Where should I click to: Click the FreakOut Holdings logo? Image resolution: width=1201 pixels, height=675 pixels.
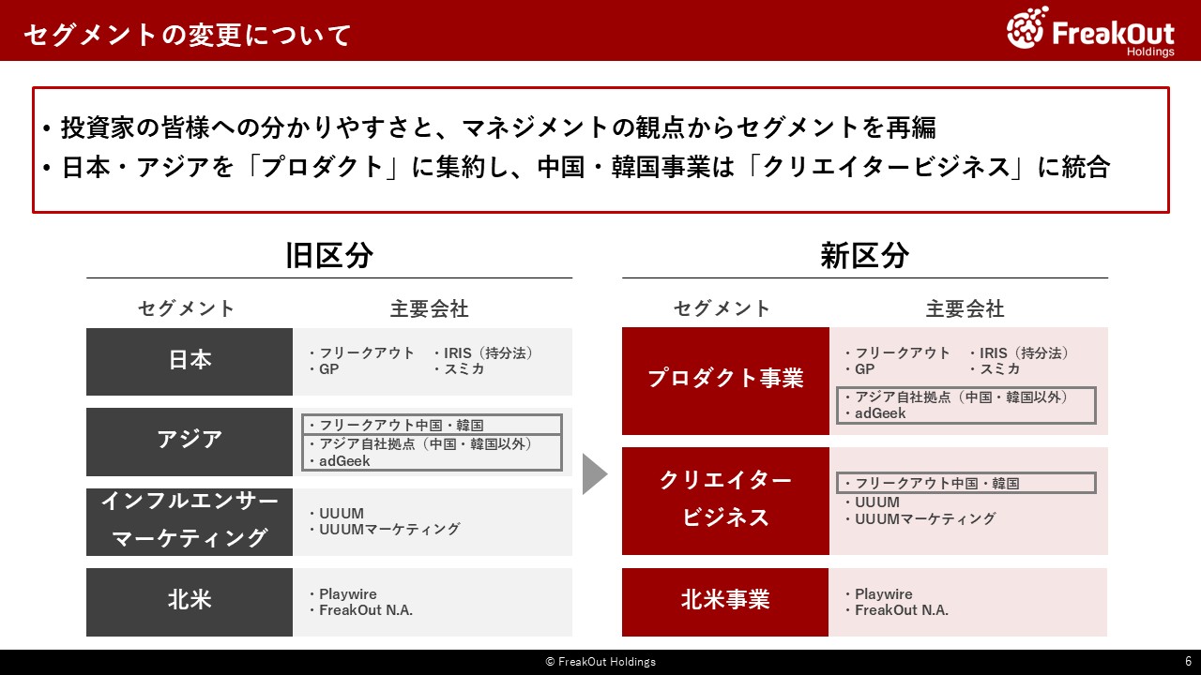[1090, 31]
